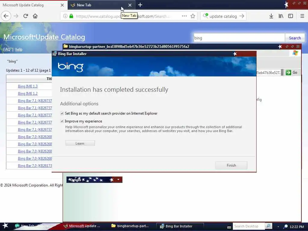Viewport: 308px width, 231px height.
Task: Open the FAQ link
Action: tap(7, 49)
